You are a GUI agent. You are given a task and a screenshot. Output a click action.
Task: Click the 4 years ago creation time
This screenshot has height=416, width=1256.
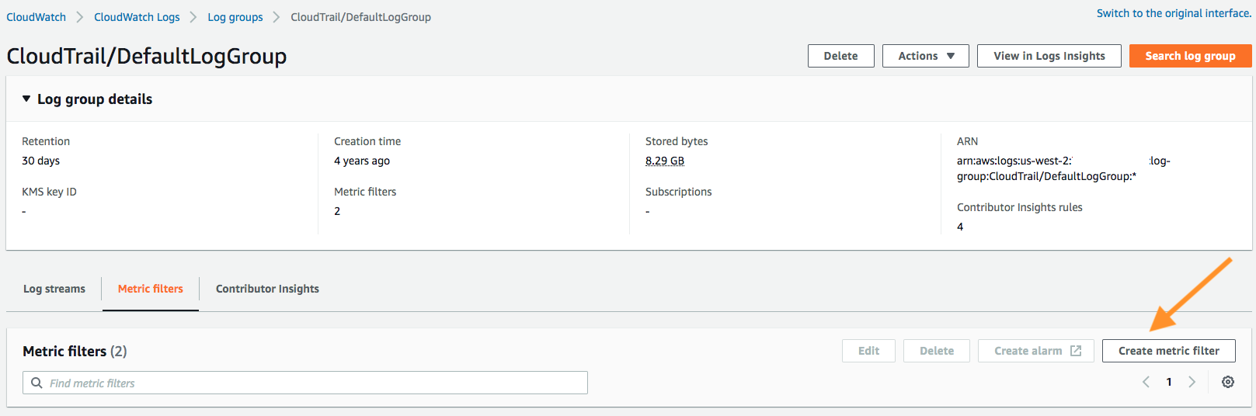pos(362,161)
